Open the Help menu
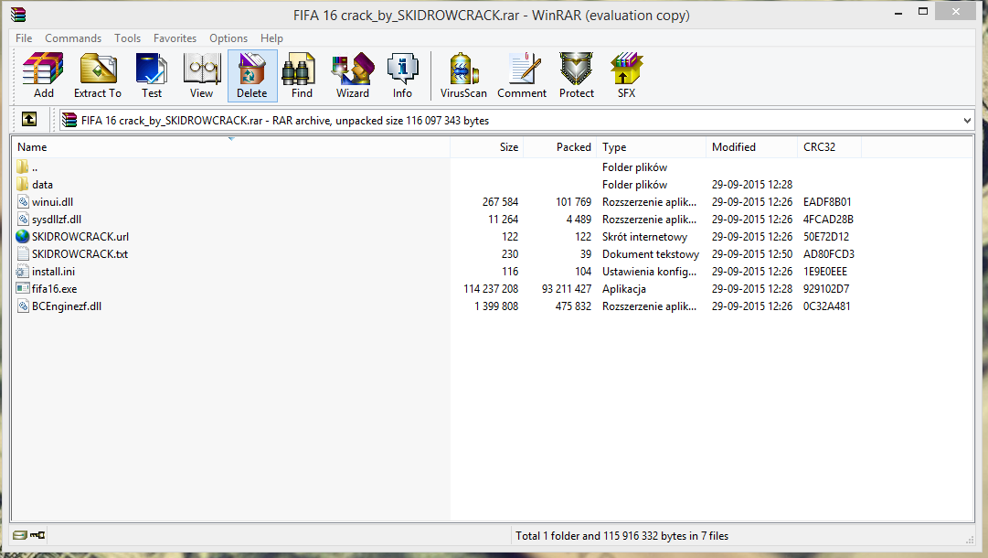This screenshot has height=558, width=988. [271, 38]
